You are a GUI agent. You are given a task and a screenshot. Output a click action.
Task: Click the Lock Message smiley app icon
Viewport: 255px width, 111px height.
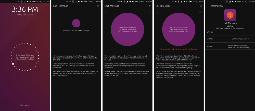(x=230, y=15)
